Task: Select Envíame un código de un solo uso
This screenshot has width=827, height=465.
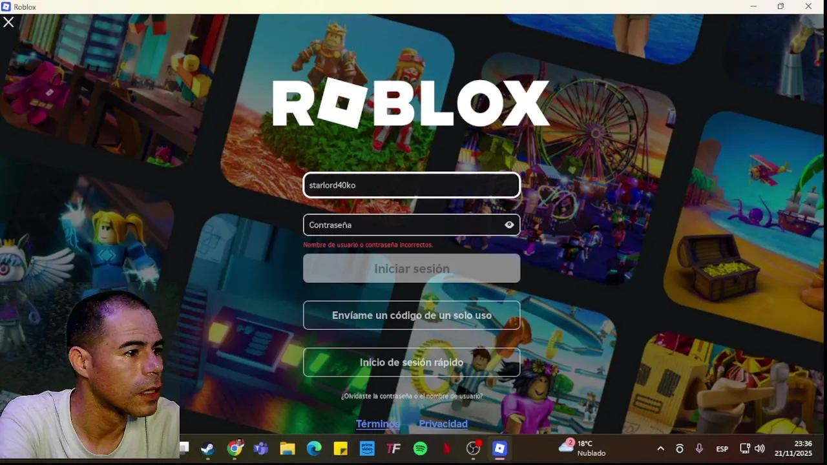Action: pos(412,315)
